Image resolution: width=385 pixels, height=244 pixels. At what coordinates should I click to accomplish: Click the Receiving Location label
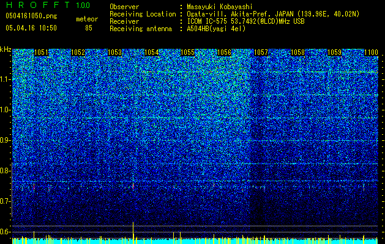[x=143, y=14]
